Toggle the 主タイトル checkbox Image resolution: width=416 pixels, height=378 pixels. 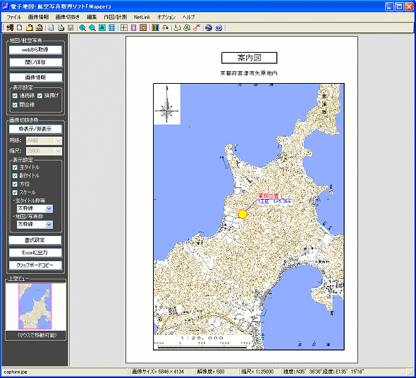(15, 168)
